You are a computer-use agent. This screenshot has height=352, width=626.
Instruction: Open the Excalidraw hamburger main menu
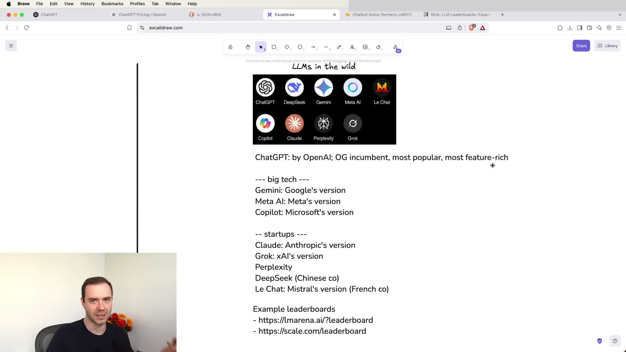pyautogui.click(x=11, y=46)
